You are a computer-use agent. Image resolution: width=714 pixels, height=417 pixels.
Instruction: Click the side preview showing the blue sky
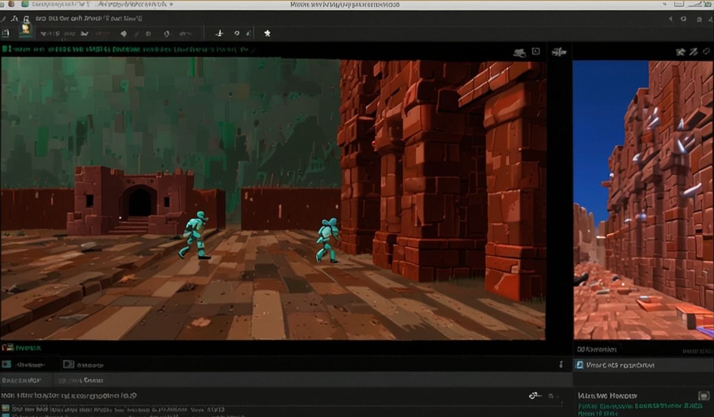tap(643, 200)
